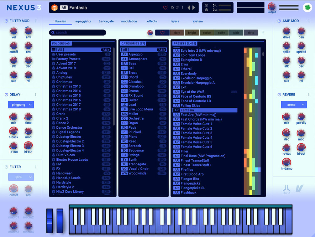
Task: Click the cloud icon next to User presets
Action: (54, 54)
